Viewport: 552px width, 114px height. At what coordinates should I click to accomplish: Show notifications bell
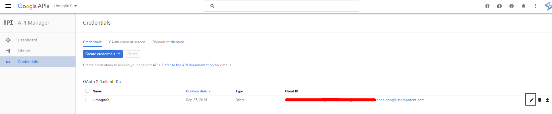[524, 6]
